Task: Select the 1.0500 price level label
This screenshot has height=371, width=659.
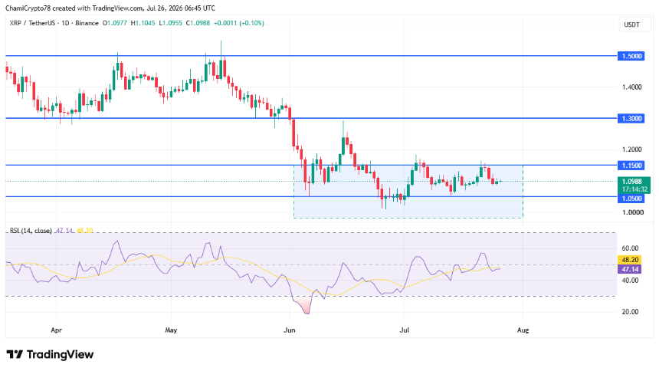Action: point(631,199)
